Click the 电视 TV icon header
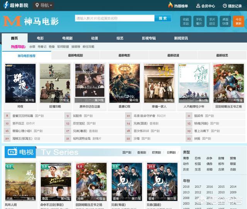 pyautogui.click(x=20, y=152)
